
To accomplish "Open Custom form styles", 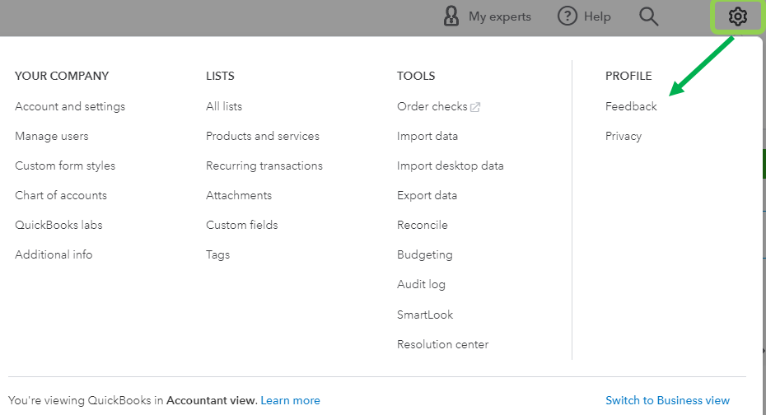I will [65, 166].
